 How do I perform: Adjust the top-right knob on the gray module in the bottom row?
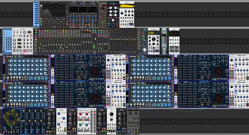click(136, 113)
